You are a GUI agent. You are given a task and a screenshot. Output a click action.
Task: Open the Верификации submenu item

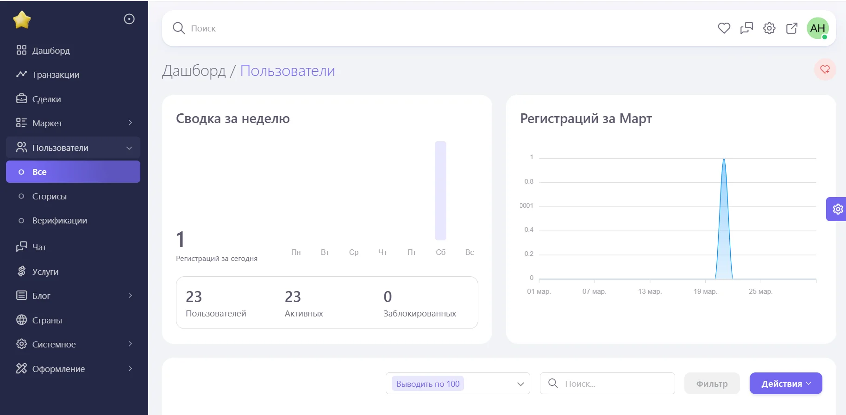[x=73, y=221]
